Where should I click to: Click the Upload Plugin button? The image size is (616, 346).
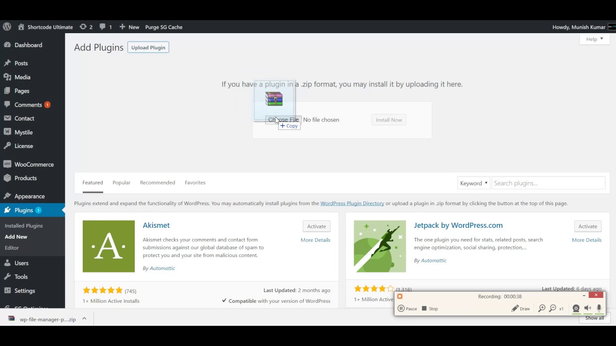coord(148,48)
